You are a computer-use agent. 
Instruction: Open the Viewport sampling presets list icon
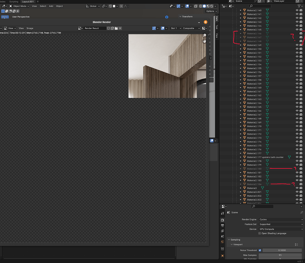click(296, 244)
